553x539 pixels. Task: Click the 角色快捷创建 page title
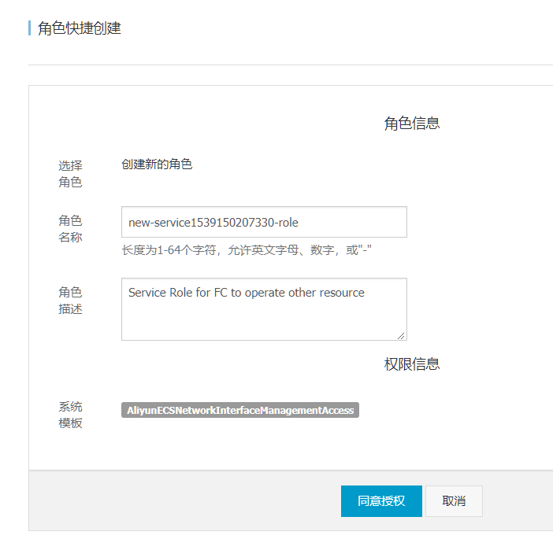(80, 28)
